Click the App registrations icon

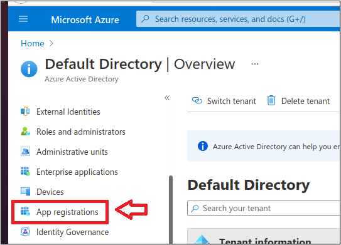tap(25, 212)
